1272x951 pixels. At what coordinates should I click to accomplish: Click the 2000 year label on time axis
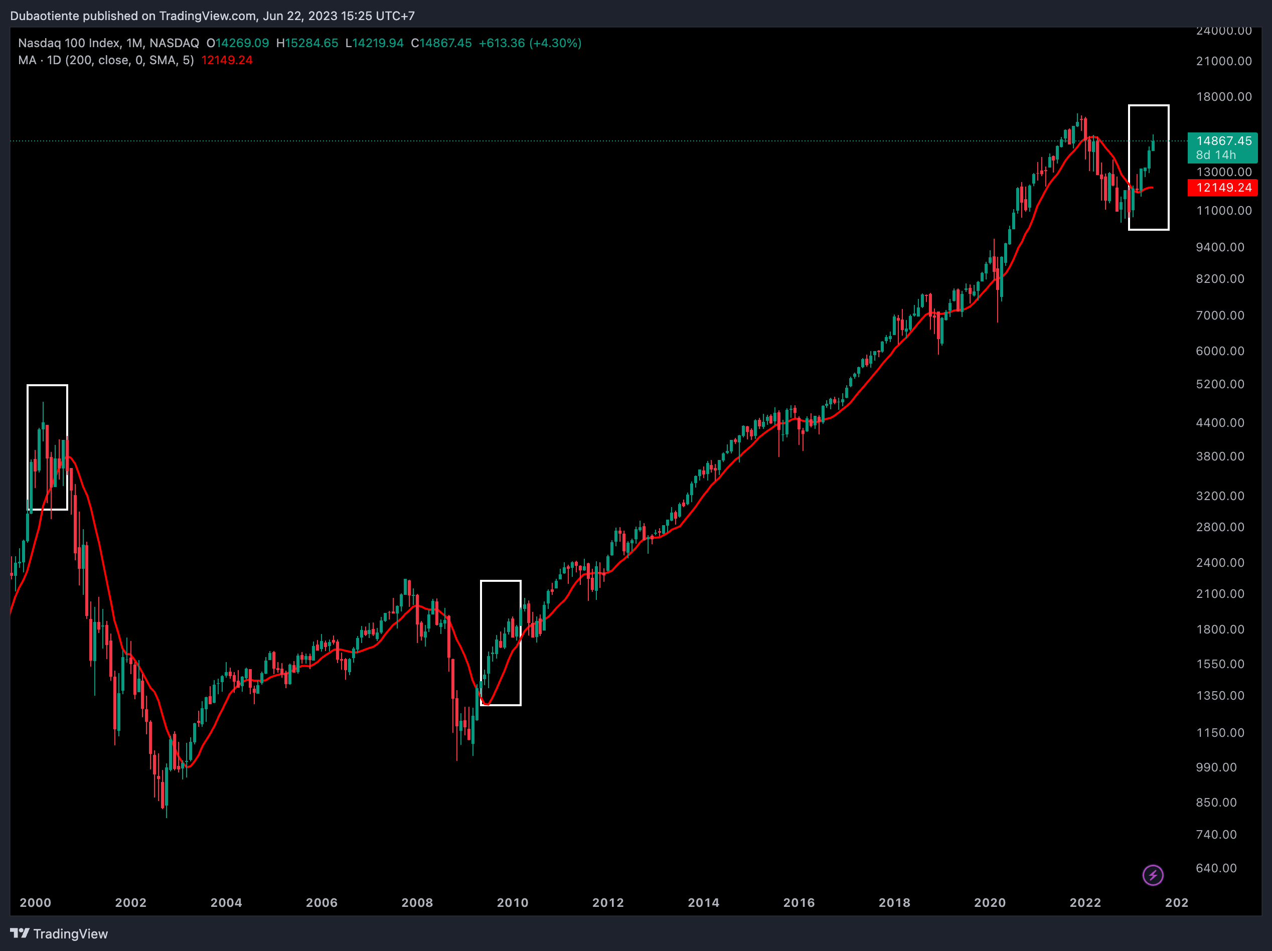click(36, 903)
